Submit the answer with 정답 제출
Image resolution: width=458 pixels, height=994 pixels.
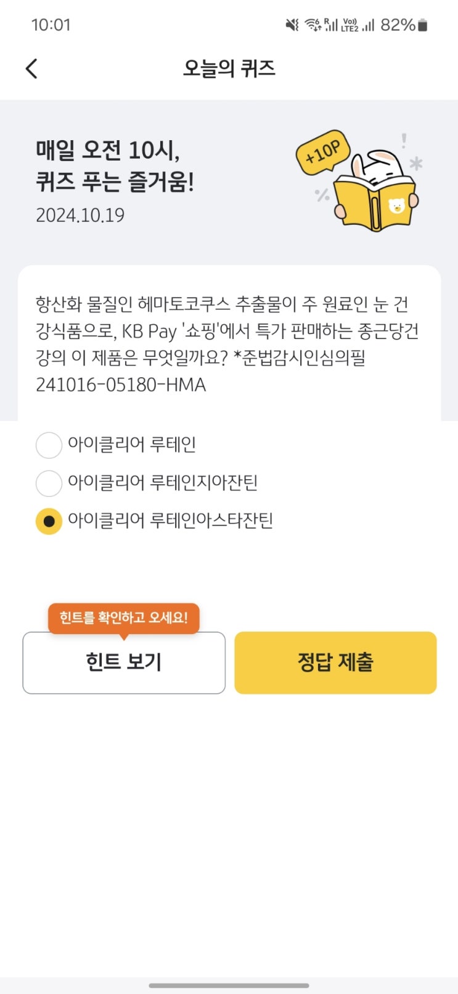pyautogui.click(x=335, y=662)
